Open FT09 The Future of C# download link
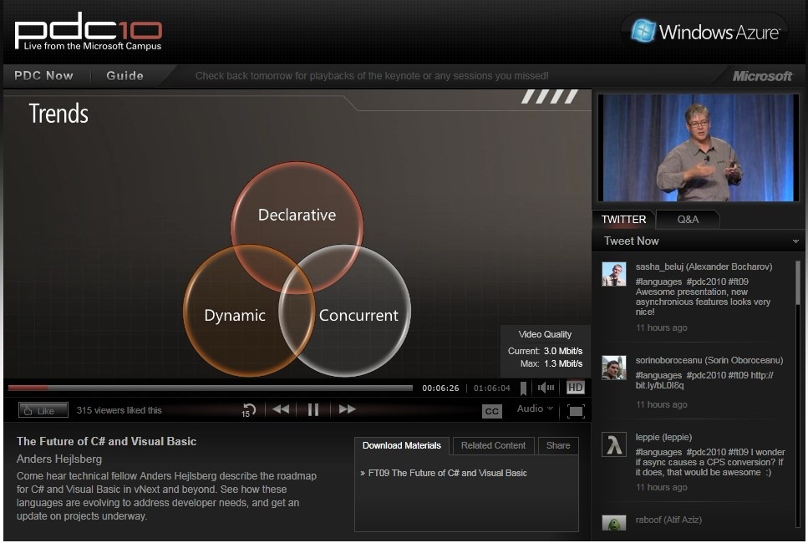This screenshot has width=808, height=543. tap(447, 473)
